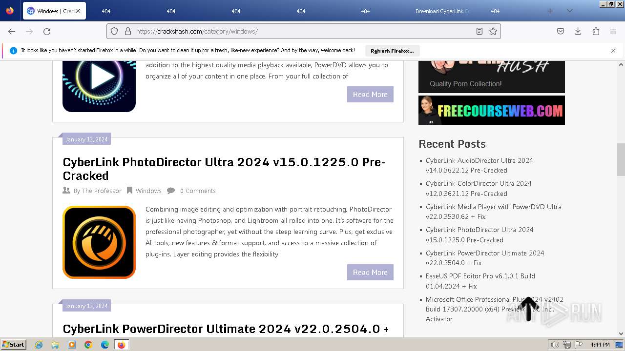Viewport: 625px width, 351px height.
Task: Open a new tab with the plus button
Action: pos(550,11)
